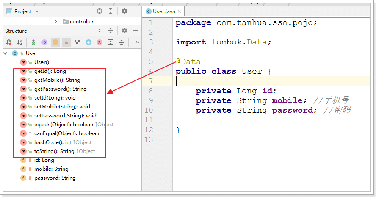Click package com.tanhua.sso.pojo line
Viewport: 376px width, 197px height.
pos(246,23)
